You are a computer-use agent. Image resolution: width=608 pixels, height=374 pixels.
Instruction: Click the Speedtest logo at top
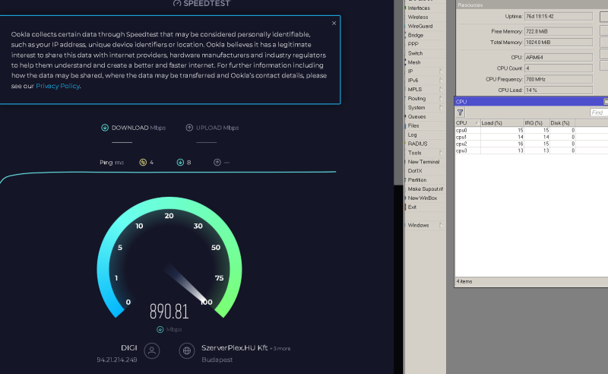[x=201, y=4]
